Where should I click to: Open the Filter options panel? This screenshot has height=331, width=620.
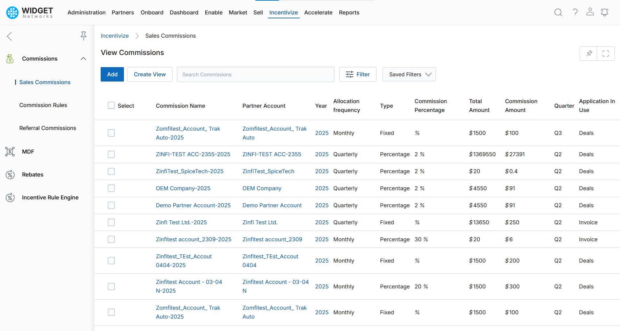357,74
